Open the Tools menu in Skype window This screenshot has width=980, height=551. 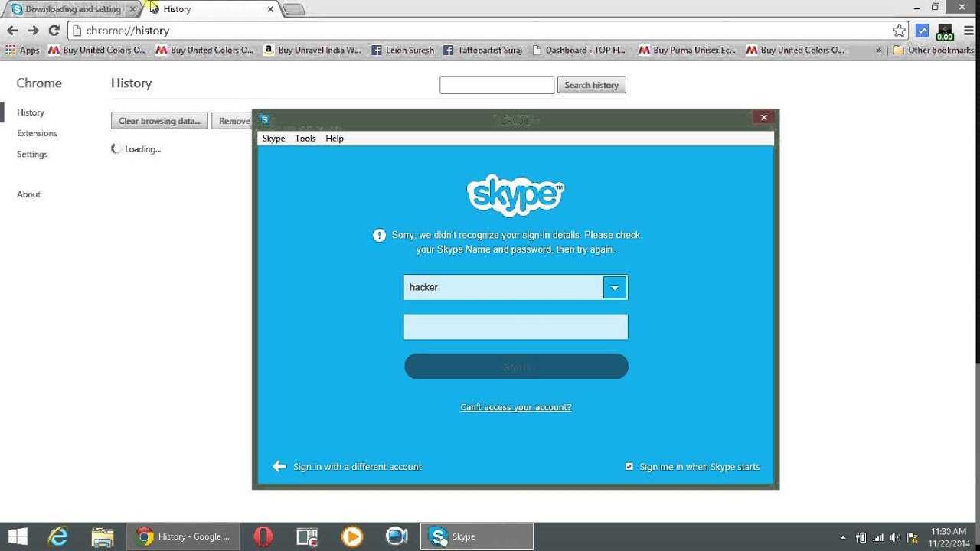305,139
